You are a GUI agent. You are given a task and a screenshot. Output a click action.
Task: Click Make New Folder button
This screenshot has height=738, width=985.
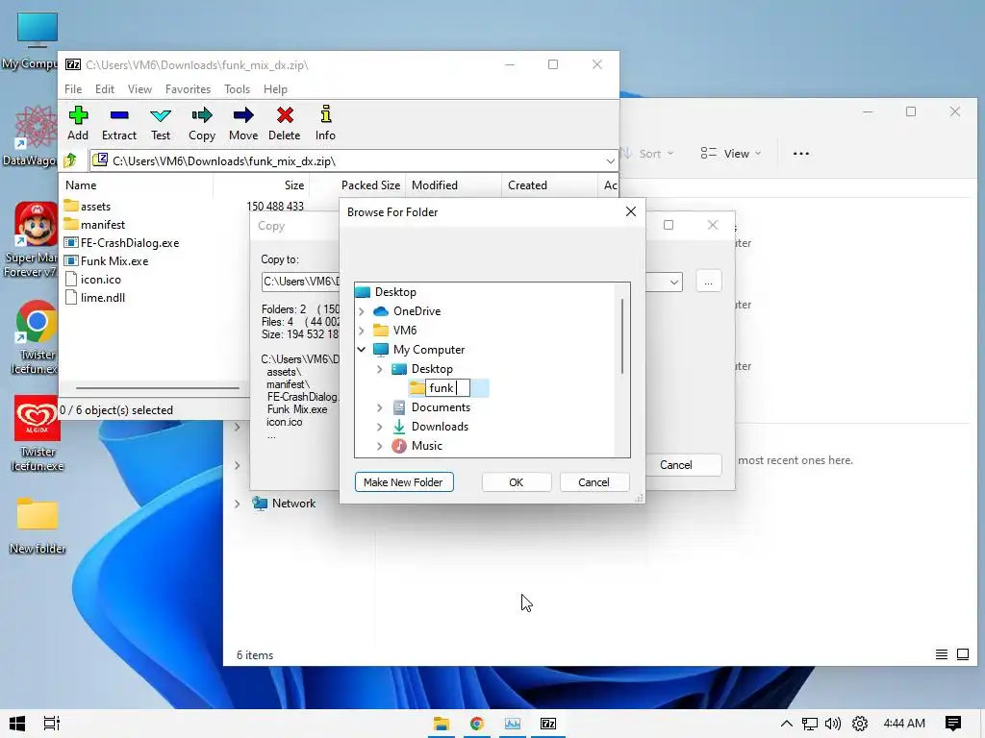(404, 482)
